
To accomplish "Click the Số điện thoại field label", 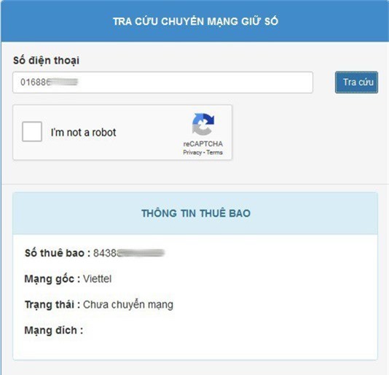I will tap(46, 61).
